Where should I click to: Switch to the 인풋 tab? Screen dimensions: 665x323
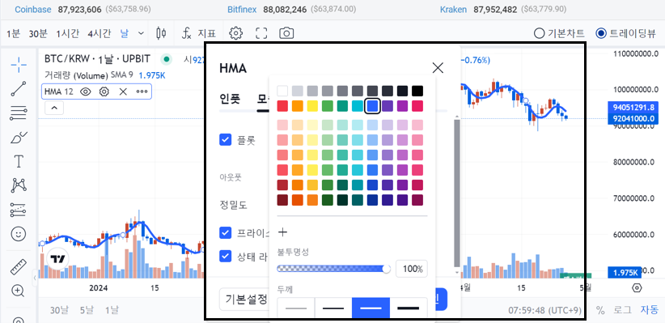pos(230,99)
